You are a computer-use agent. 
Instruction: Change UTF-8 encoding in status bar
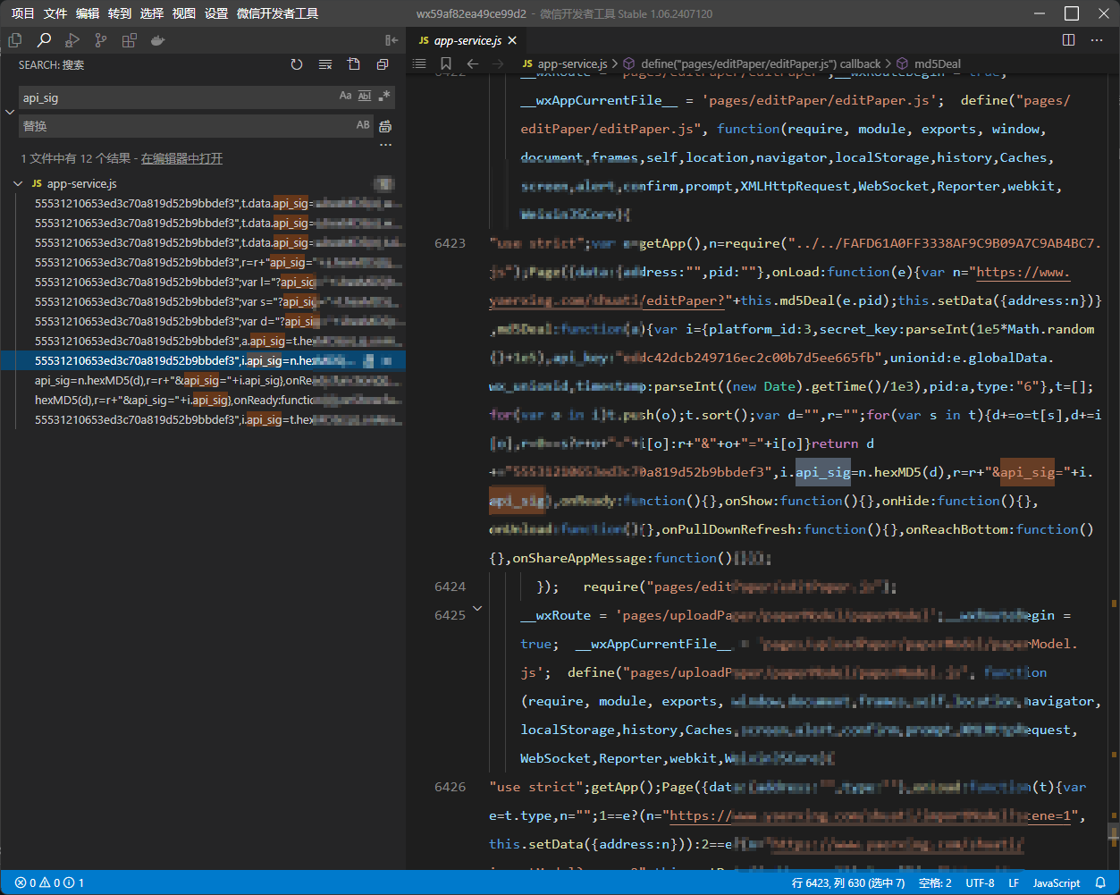[x=980, y=882]
